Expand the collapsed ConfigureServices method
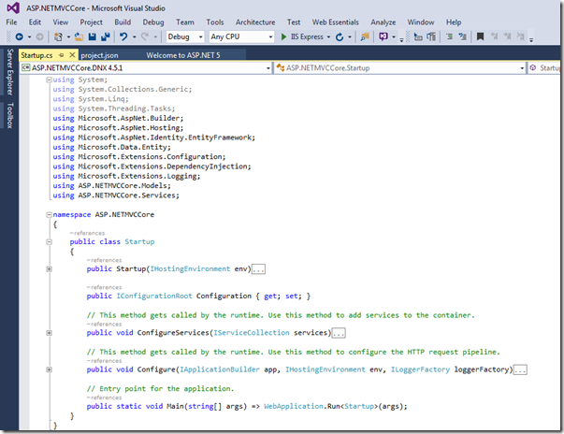The height and width of the screenshot is (434, 564). click(x=49, y=332)
